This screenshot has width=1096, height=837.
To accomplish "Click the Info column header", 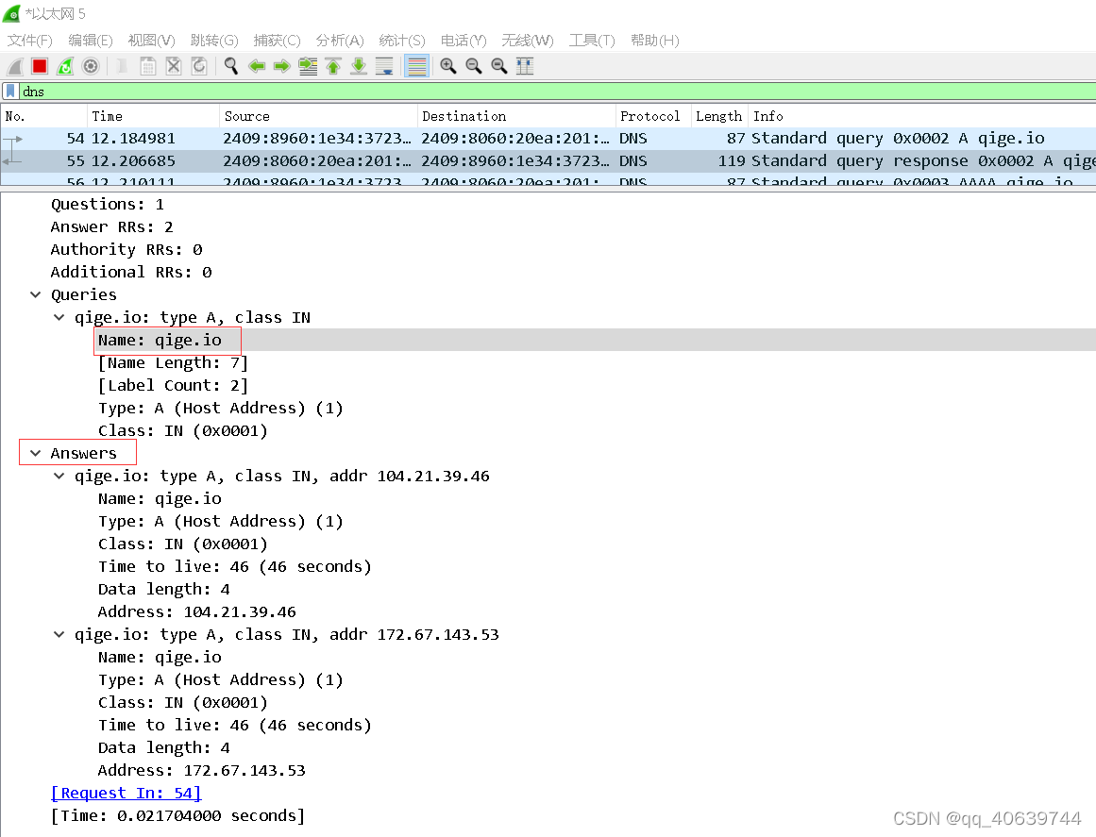I will pyautogui.click(x=922, y=116).
